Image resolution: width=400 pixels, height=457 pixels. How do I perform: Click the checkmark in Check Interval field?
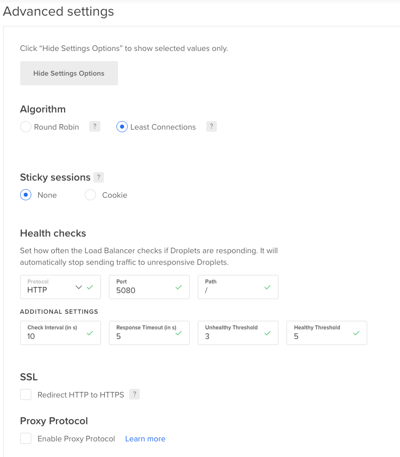tap(90, 333)
